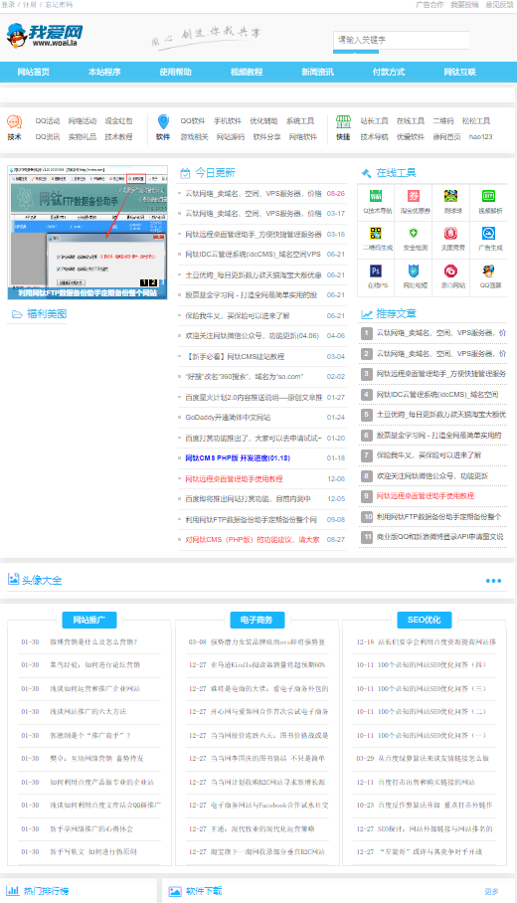Open the three-dots more menu in 头像大全

pos(493,581)
